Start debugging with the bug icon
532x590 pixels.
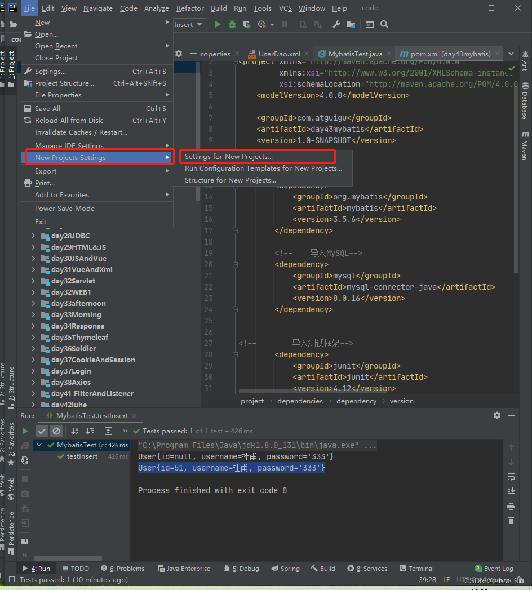tap(232, 24)
